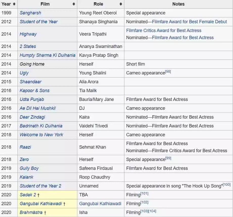Open citation 103 in Brahmāstra row
Screen dimensions: 233x217
[x=145, y=211]
